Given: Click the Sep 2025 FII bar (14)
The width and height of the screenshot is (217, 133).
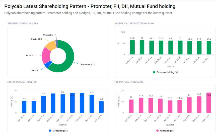Looking at the screenshot, I should (x=189, y=105).
